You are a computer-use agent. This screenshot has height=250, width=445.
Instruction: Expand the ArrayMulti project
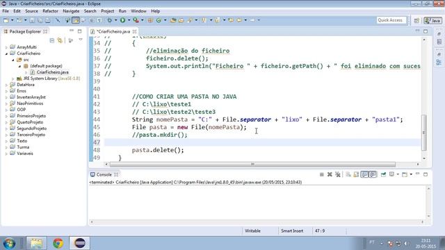pos(6,47)
